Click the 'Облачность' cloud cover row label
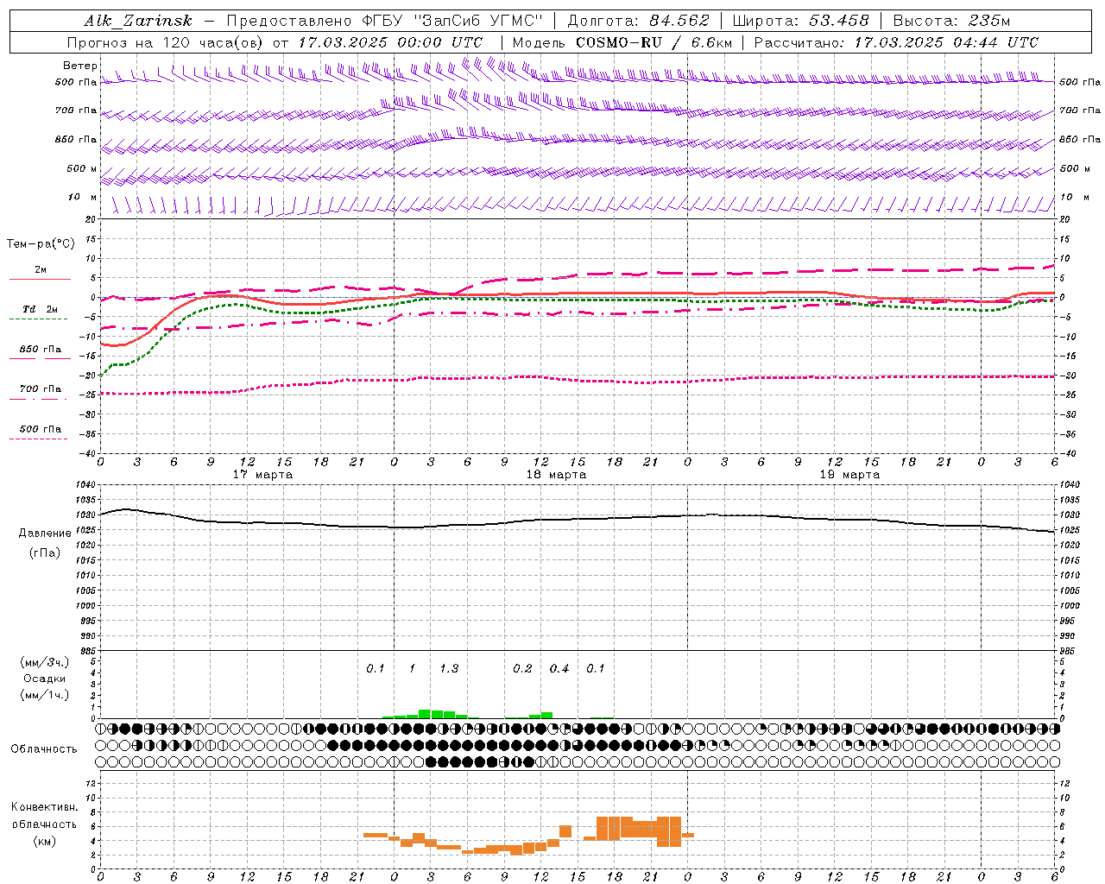Viewport: 1105px width, 884px height. coord(44,748)
